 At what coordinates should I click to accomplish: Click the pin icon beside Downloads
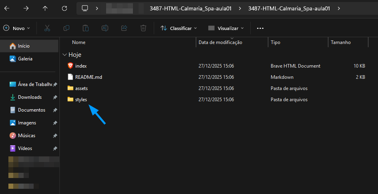click(55, 97)
